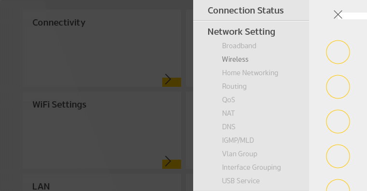The height and width of the screenshot is (191, 367).
Task: Open USB Service settings
Action: [x=240, y=181]
